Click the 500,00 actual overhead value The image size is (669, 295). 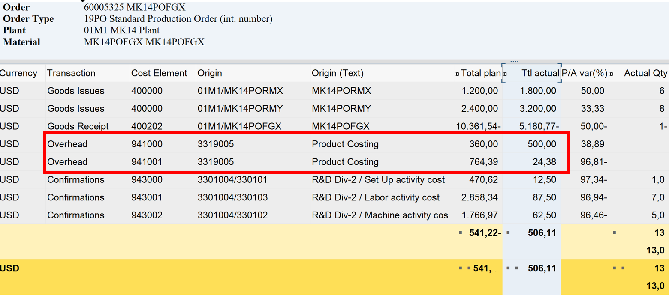tap(542, 144)
